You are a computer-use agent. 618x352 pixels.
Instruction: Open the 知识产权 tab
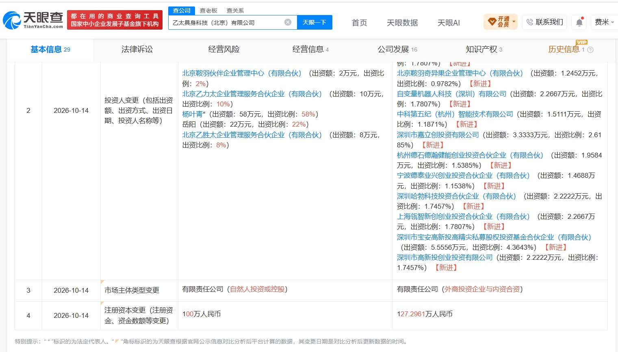(x=484, y=50)
